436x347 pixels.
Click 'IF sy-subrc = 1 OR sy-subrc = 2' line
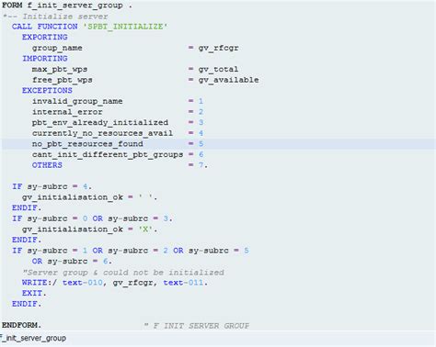[x=131, y=251]
